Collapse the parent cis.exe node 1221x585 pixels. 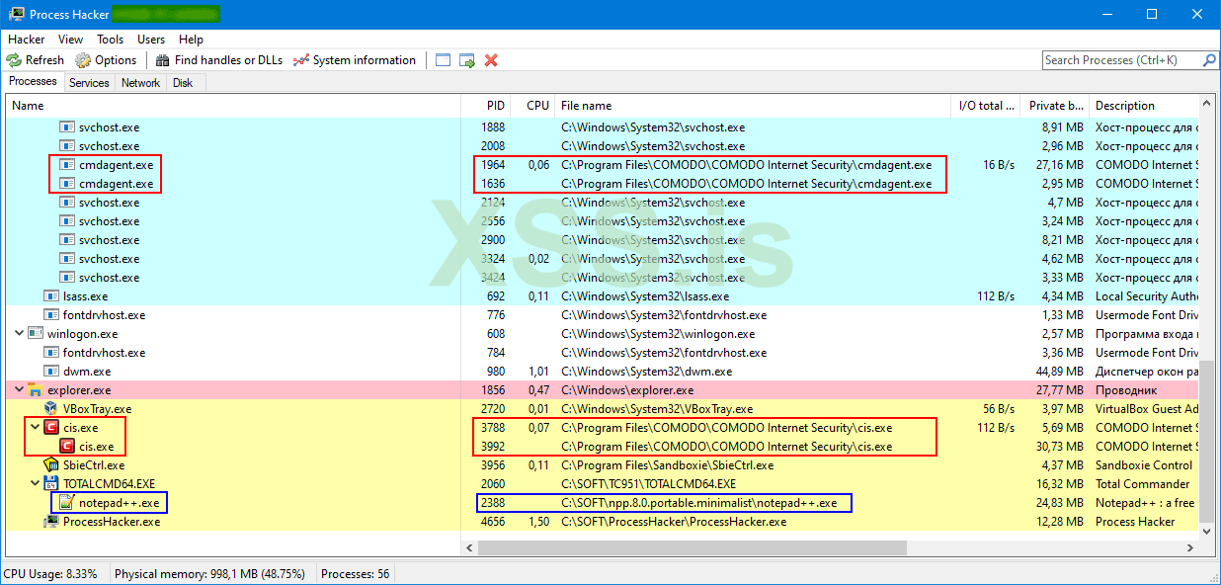coord(36,428)
